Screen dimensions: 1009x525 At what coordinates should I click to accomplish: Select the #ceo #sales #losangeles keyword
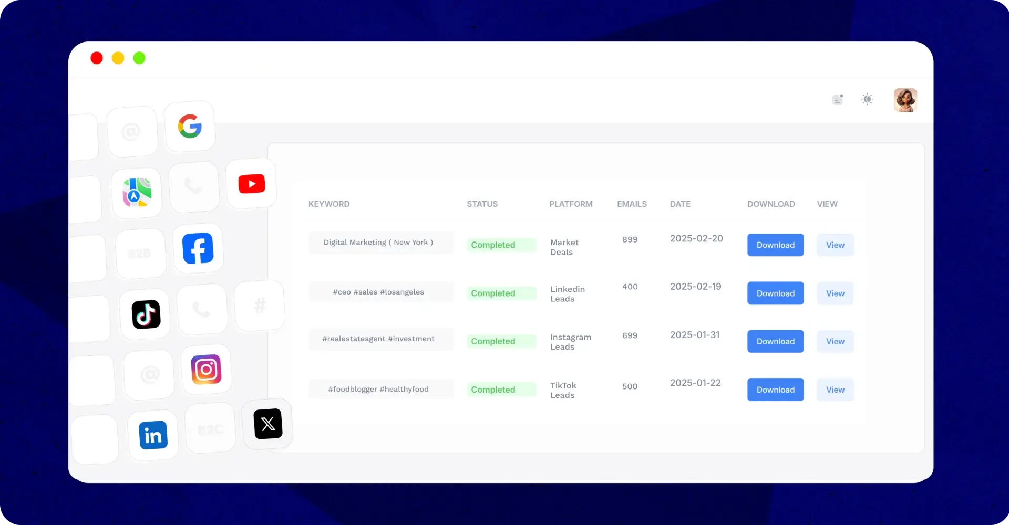click(x=378, y=292)
